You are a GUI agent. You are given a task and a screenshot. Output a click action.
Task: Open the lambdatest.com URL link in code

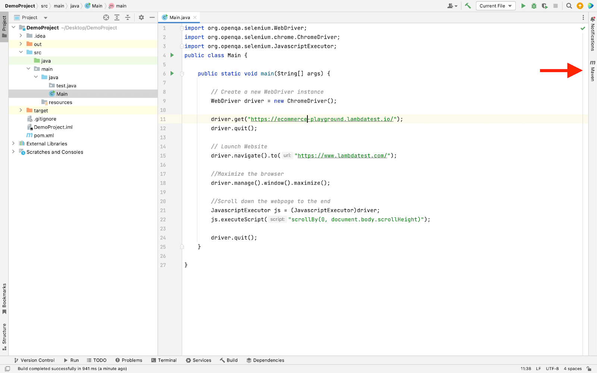point(342,156)
